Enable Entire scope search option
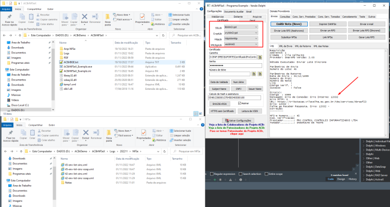Viewport: 390px width, 207px height. [x=266, y=174]
